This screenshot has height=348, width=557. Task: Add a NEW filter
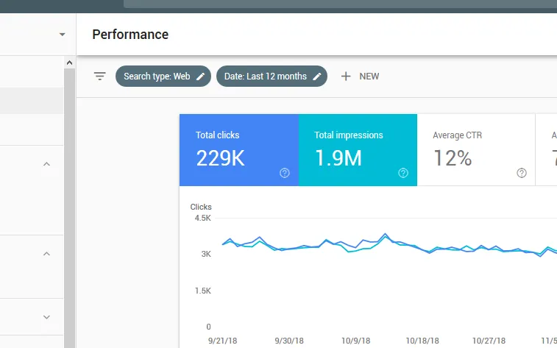pyautogui.click(x=360, y=76)
